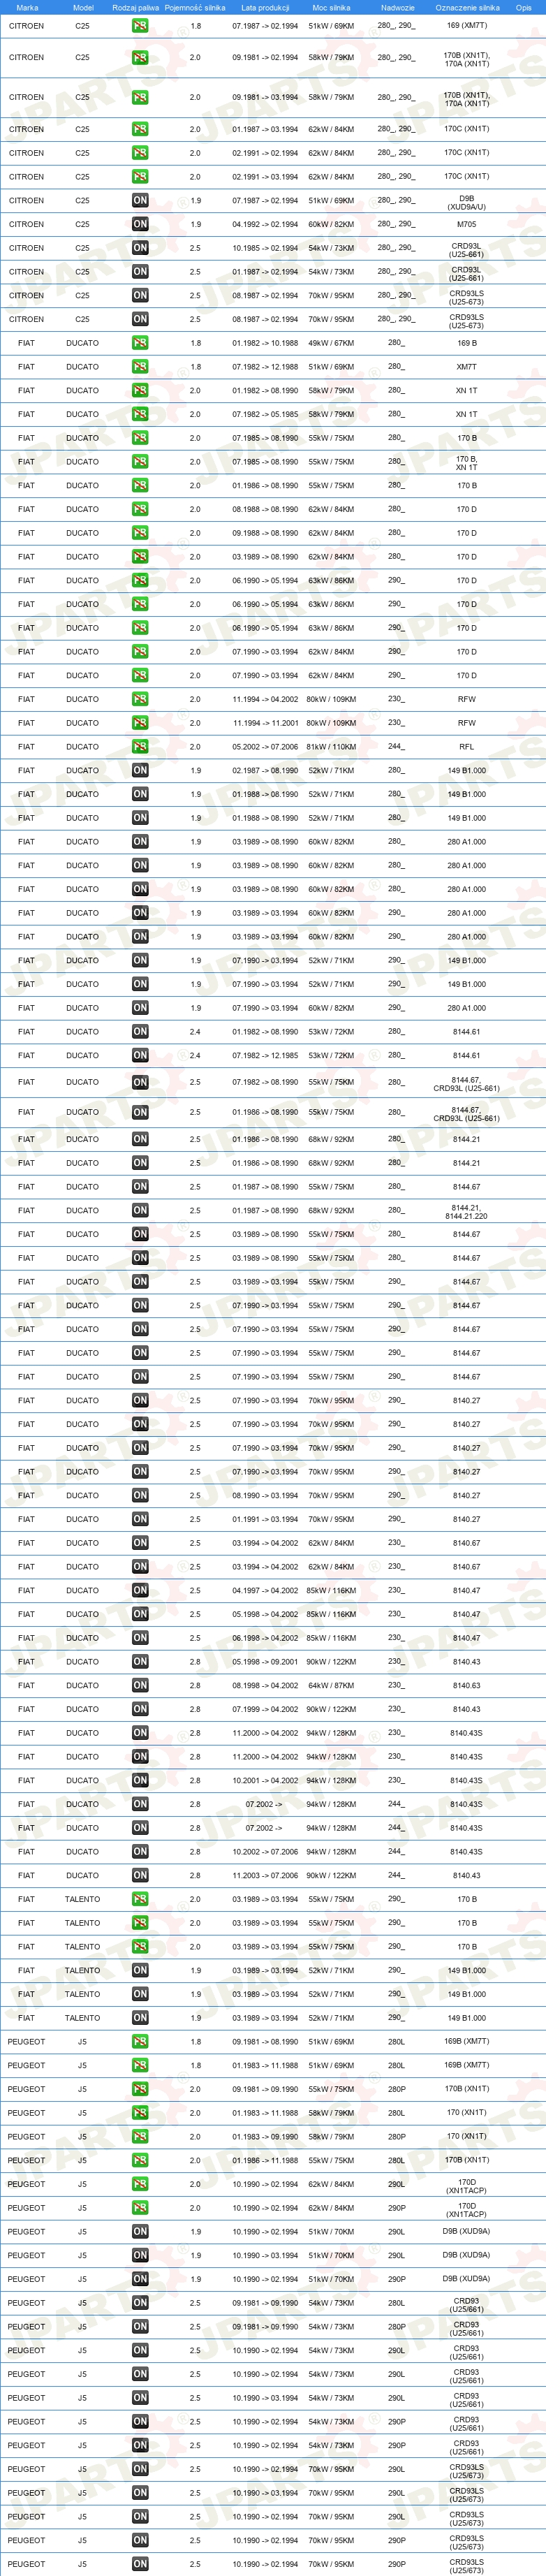Click ON diesel icon in Citroen M705 row
The image size is (546, 2576).
click(140, 225)
